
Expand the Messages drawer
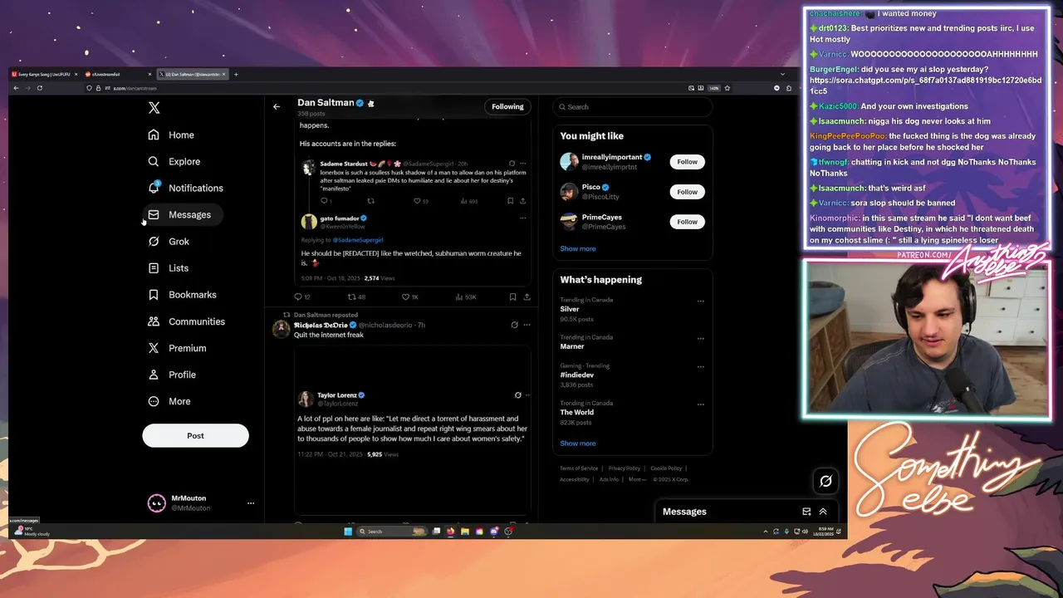(x=823, y=512)
